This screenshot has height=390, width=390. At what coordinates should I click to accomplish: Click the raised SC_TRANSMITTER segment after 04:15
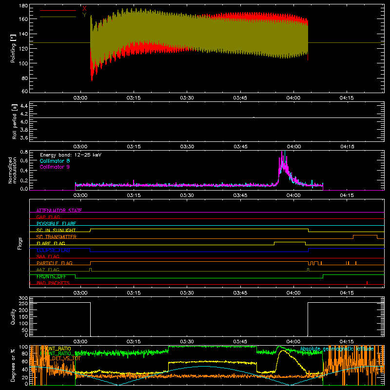[x=365, y=235]
